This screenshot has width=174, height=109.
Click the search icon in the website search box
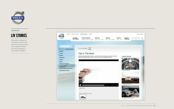pos(142,38)
